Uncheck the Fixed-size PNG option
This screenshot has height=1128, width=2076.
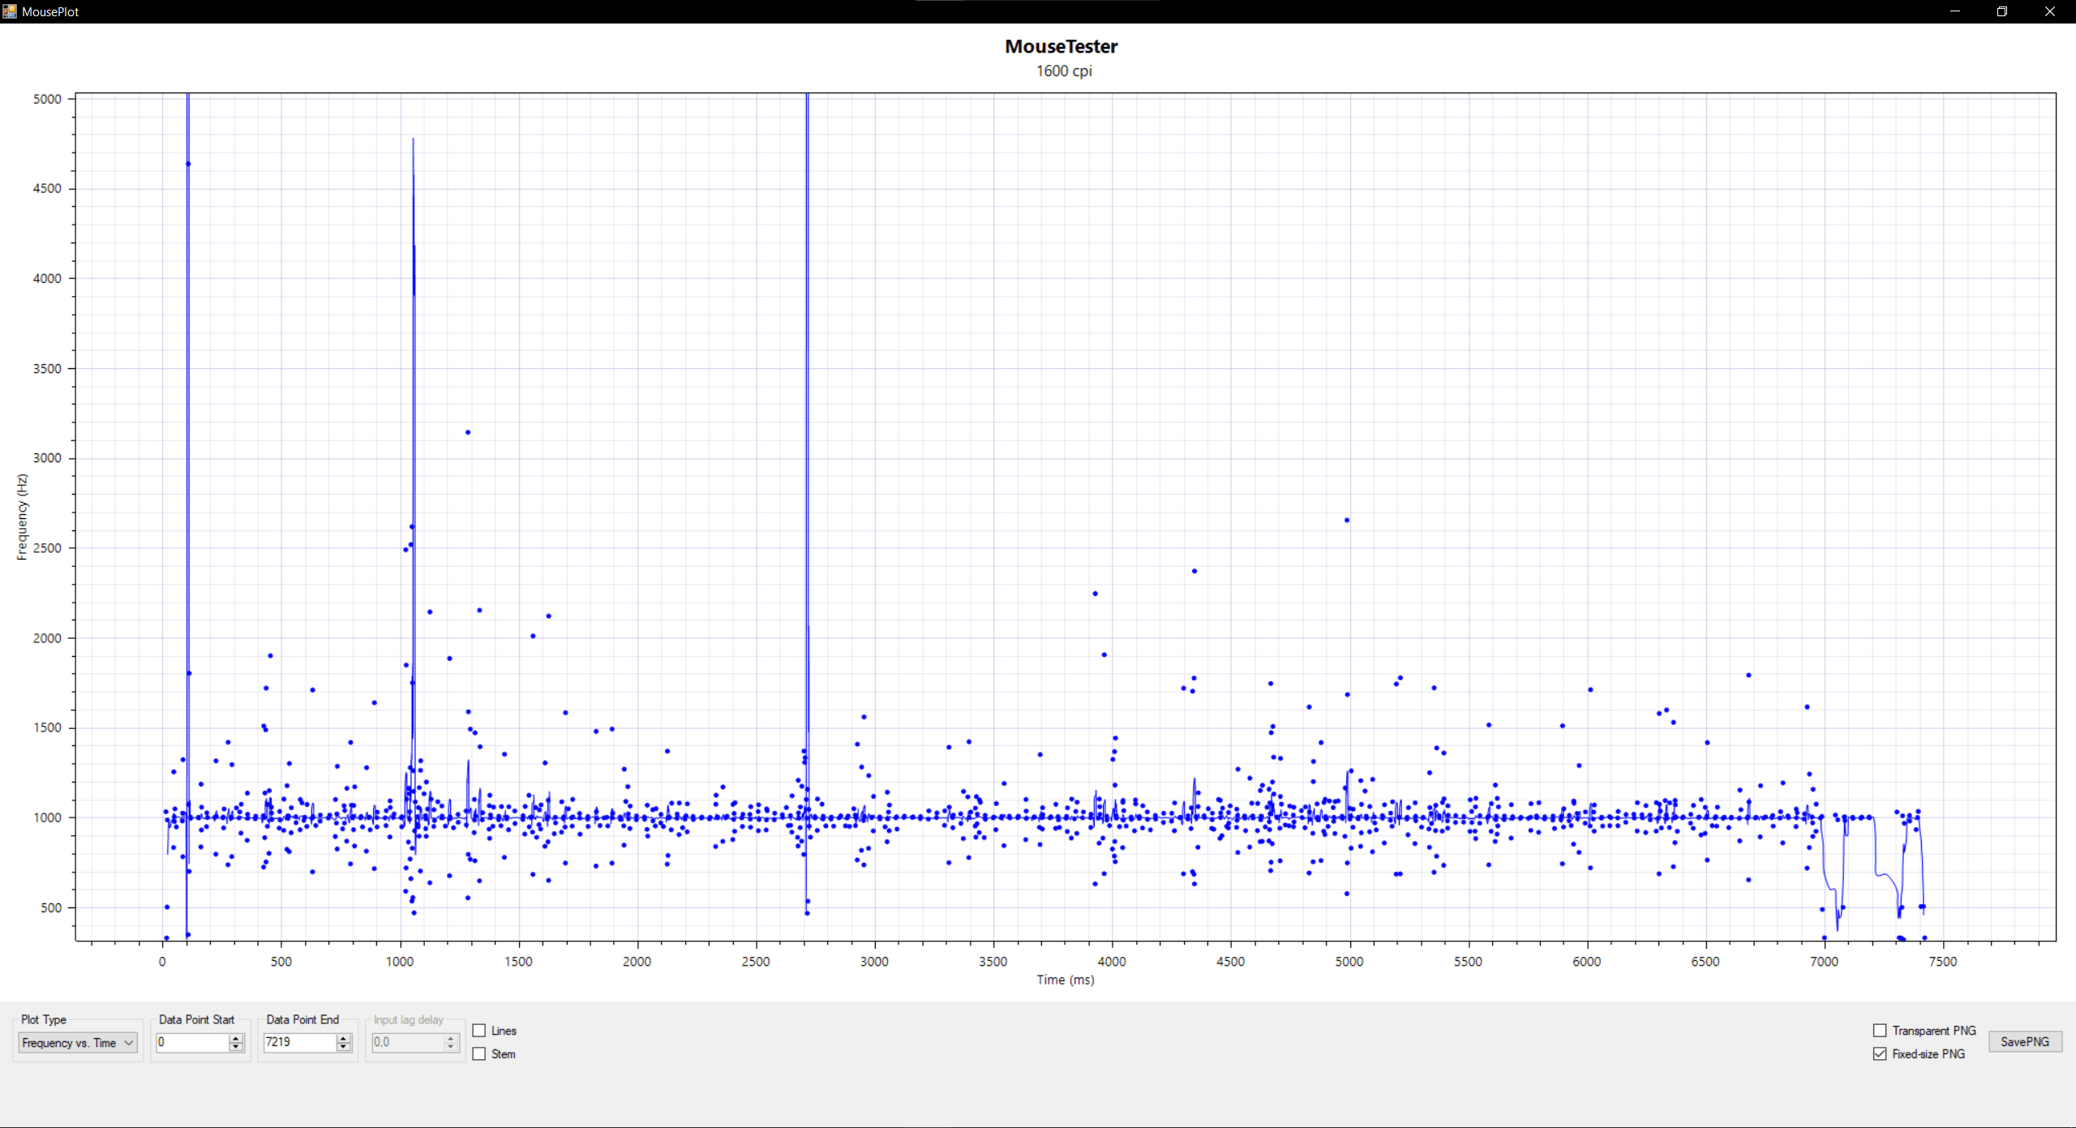1880,1054
